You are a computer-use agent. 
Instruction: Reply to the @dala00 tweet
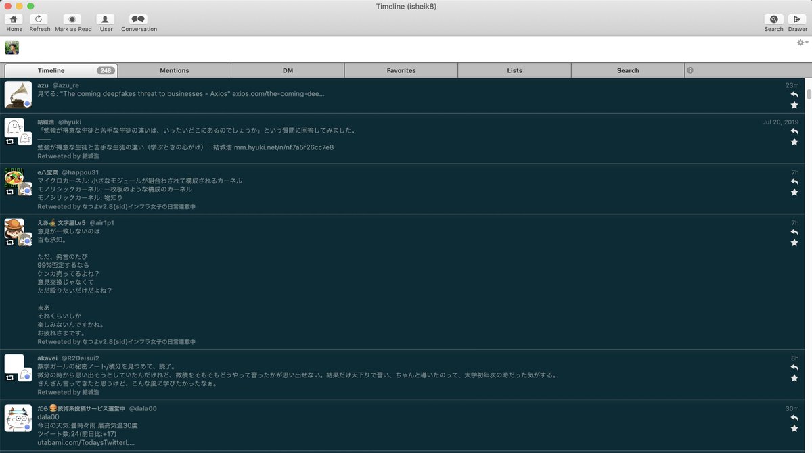point(794,419)
